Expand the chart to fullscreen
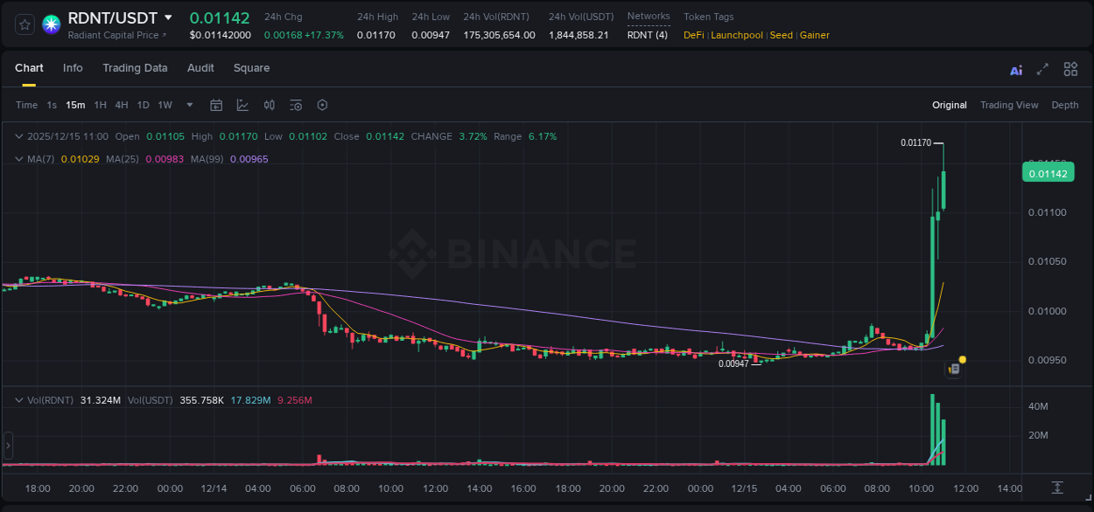The width and height of the screenshot is (1094, 512). coord(1042,68)
